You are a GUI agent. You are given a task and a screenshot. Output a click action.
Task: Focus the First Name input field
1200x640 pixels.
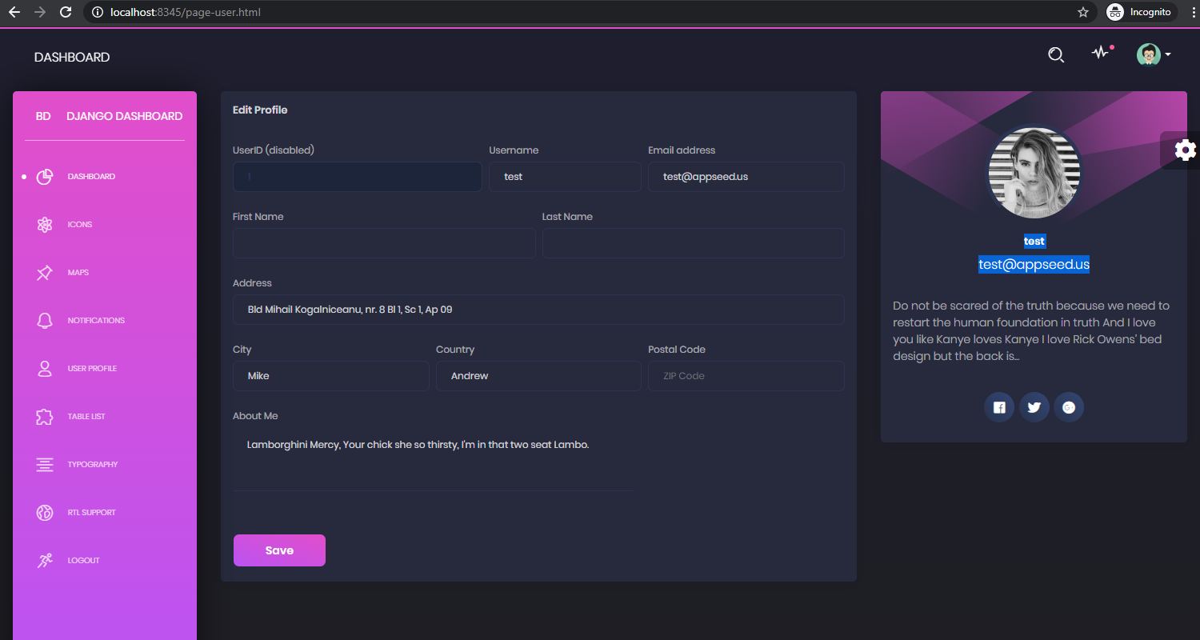(384, 243)
